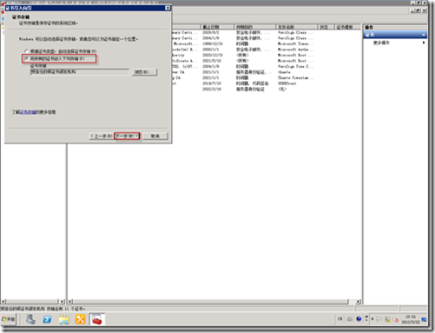Click the network icon in system tray
The height and width of the screenshot is (333, 435).
point(387,319)
